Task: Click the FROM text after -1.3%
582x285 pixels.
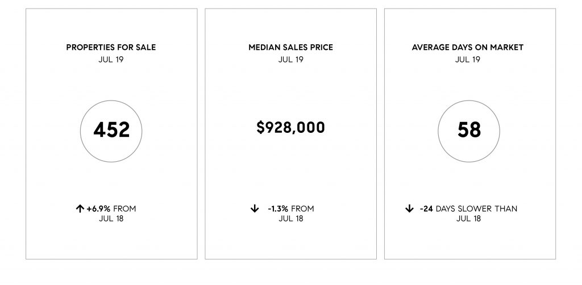Action: click(x=302, y=209)
